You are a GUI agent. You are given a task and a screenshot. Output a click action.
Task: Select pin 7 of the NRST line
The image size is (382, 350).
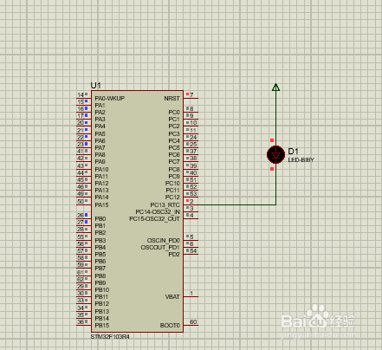[x=191, y=94]
